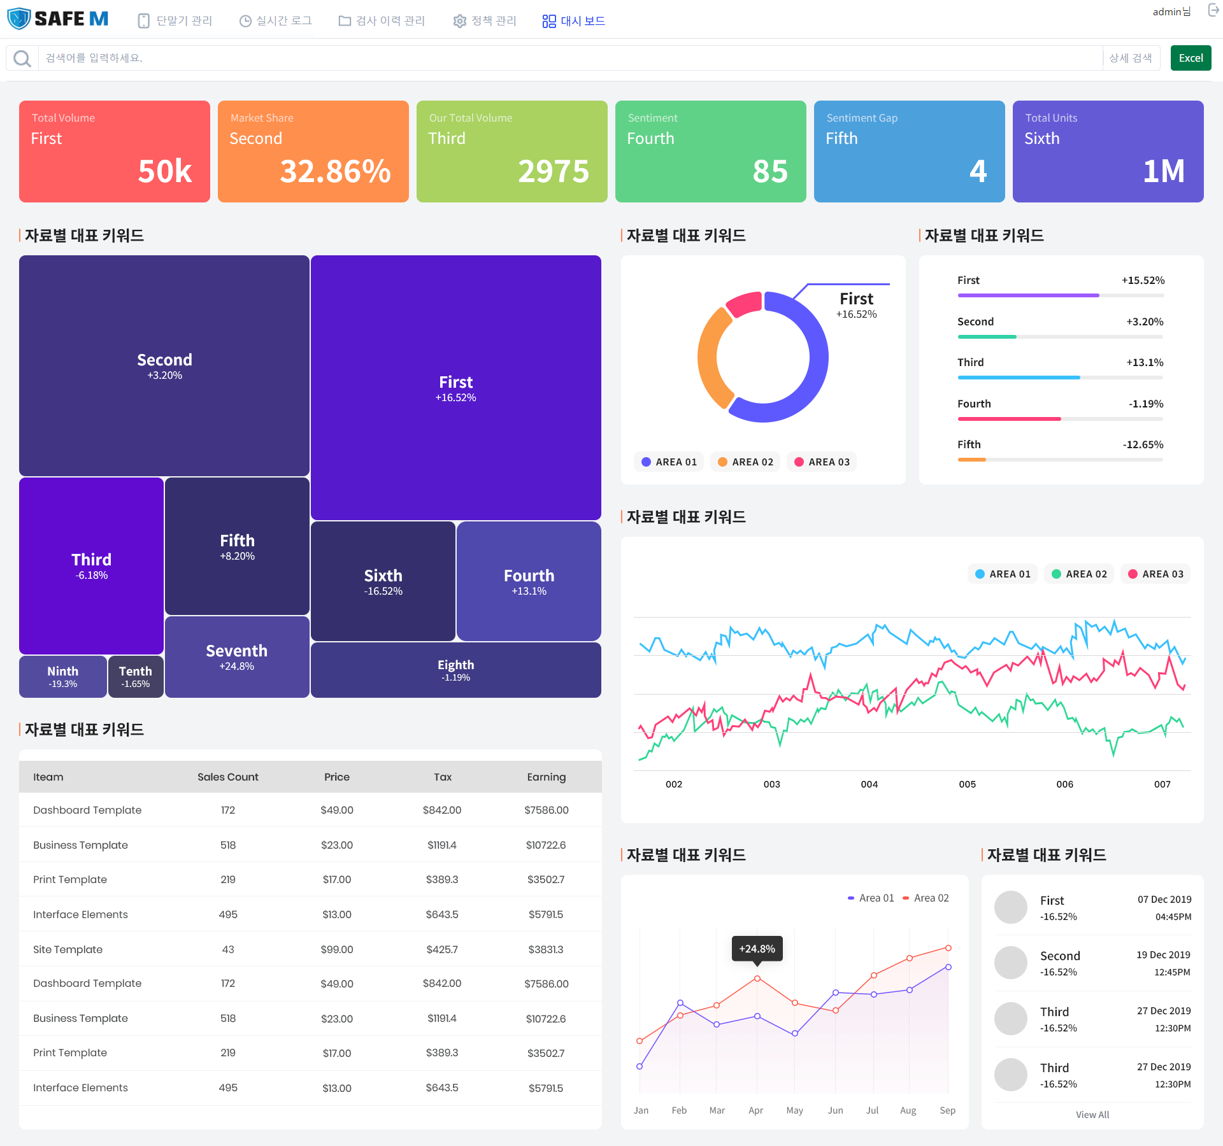Click the green Excel button
Screen dimensions: 1223x1146
[1191, 58]
